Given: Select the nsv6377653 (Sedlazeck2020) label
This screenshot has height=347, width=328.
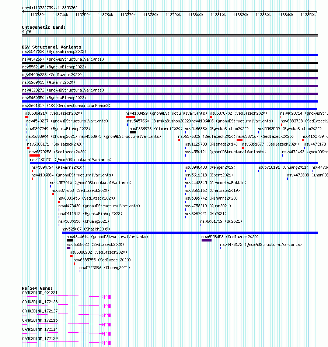Looking at the screenshot, I should tap(80, 191).
